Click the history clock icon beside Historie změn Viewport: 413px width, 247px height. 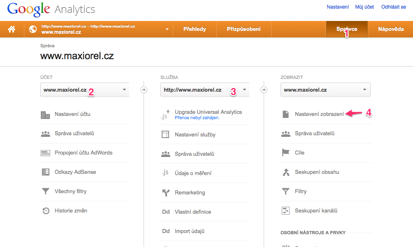point(46,211)
